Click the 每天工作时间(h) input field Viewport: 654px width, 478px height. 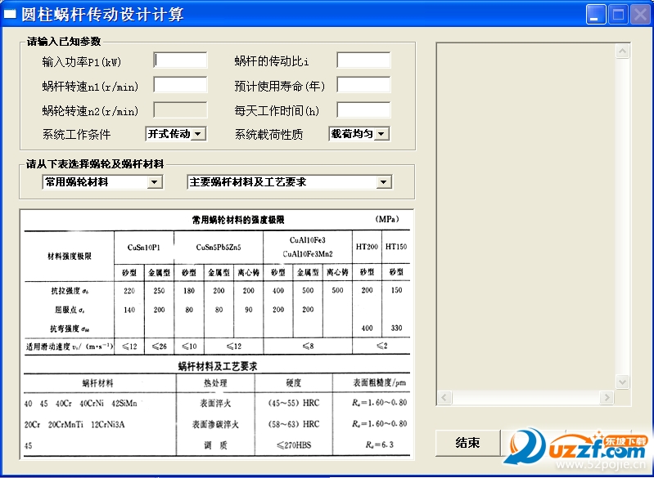point(363,109)
